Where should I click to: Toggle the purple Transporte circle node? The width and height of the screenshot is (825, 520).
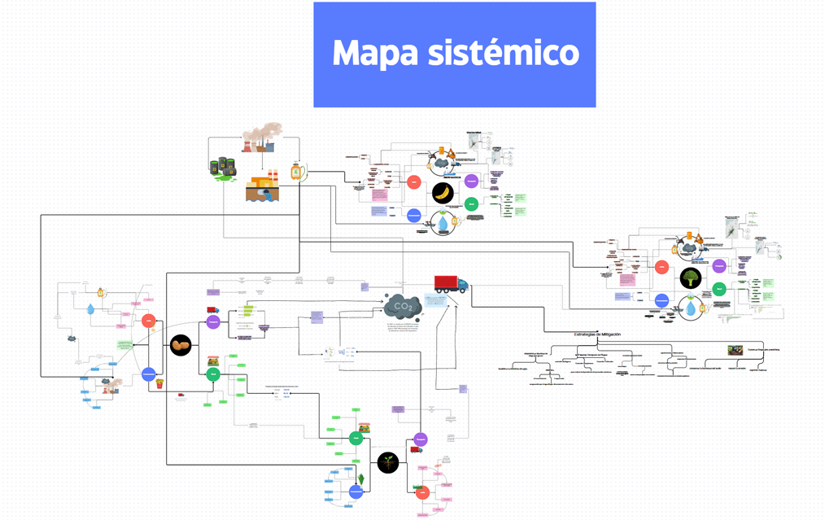[x=213, y=321]
